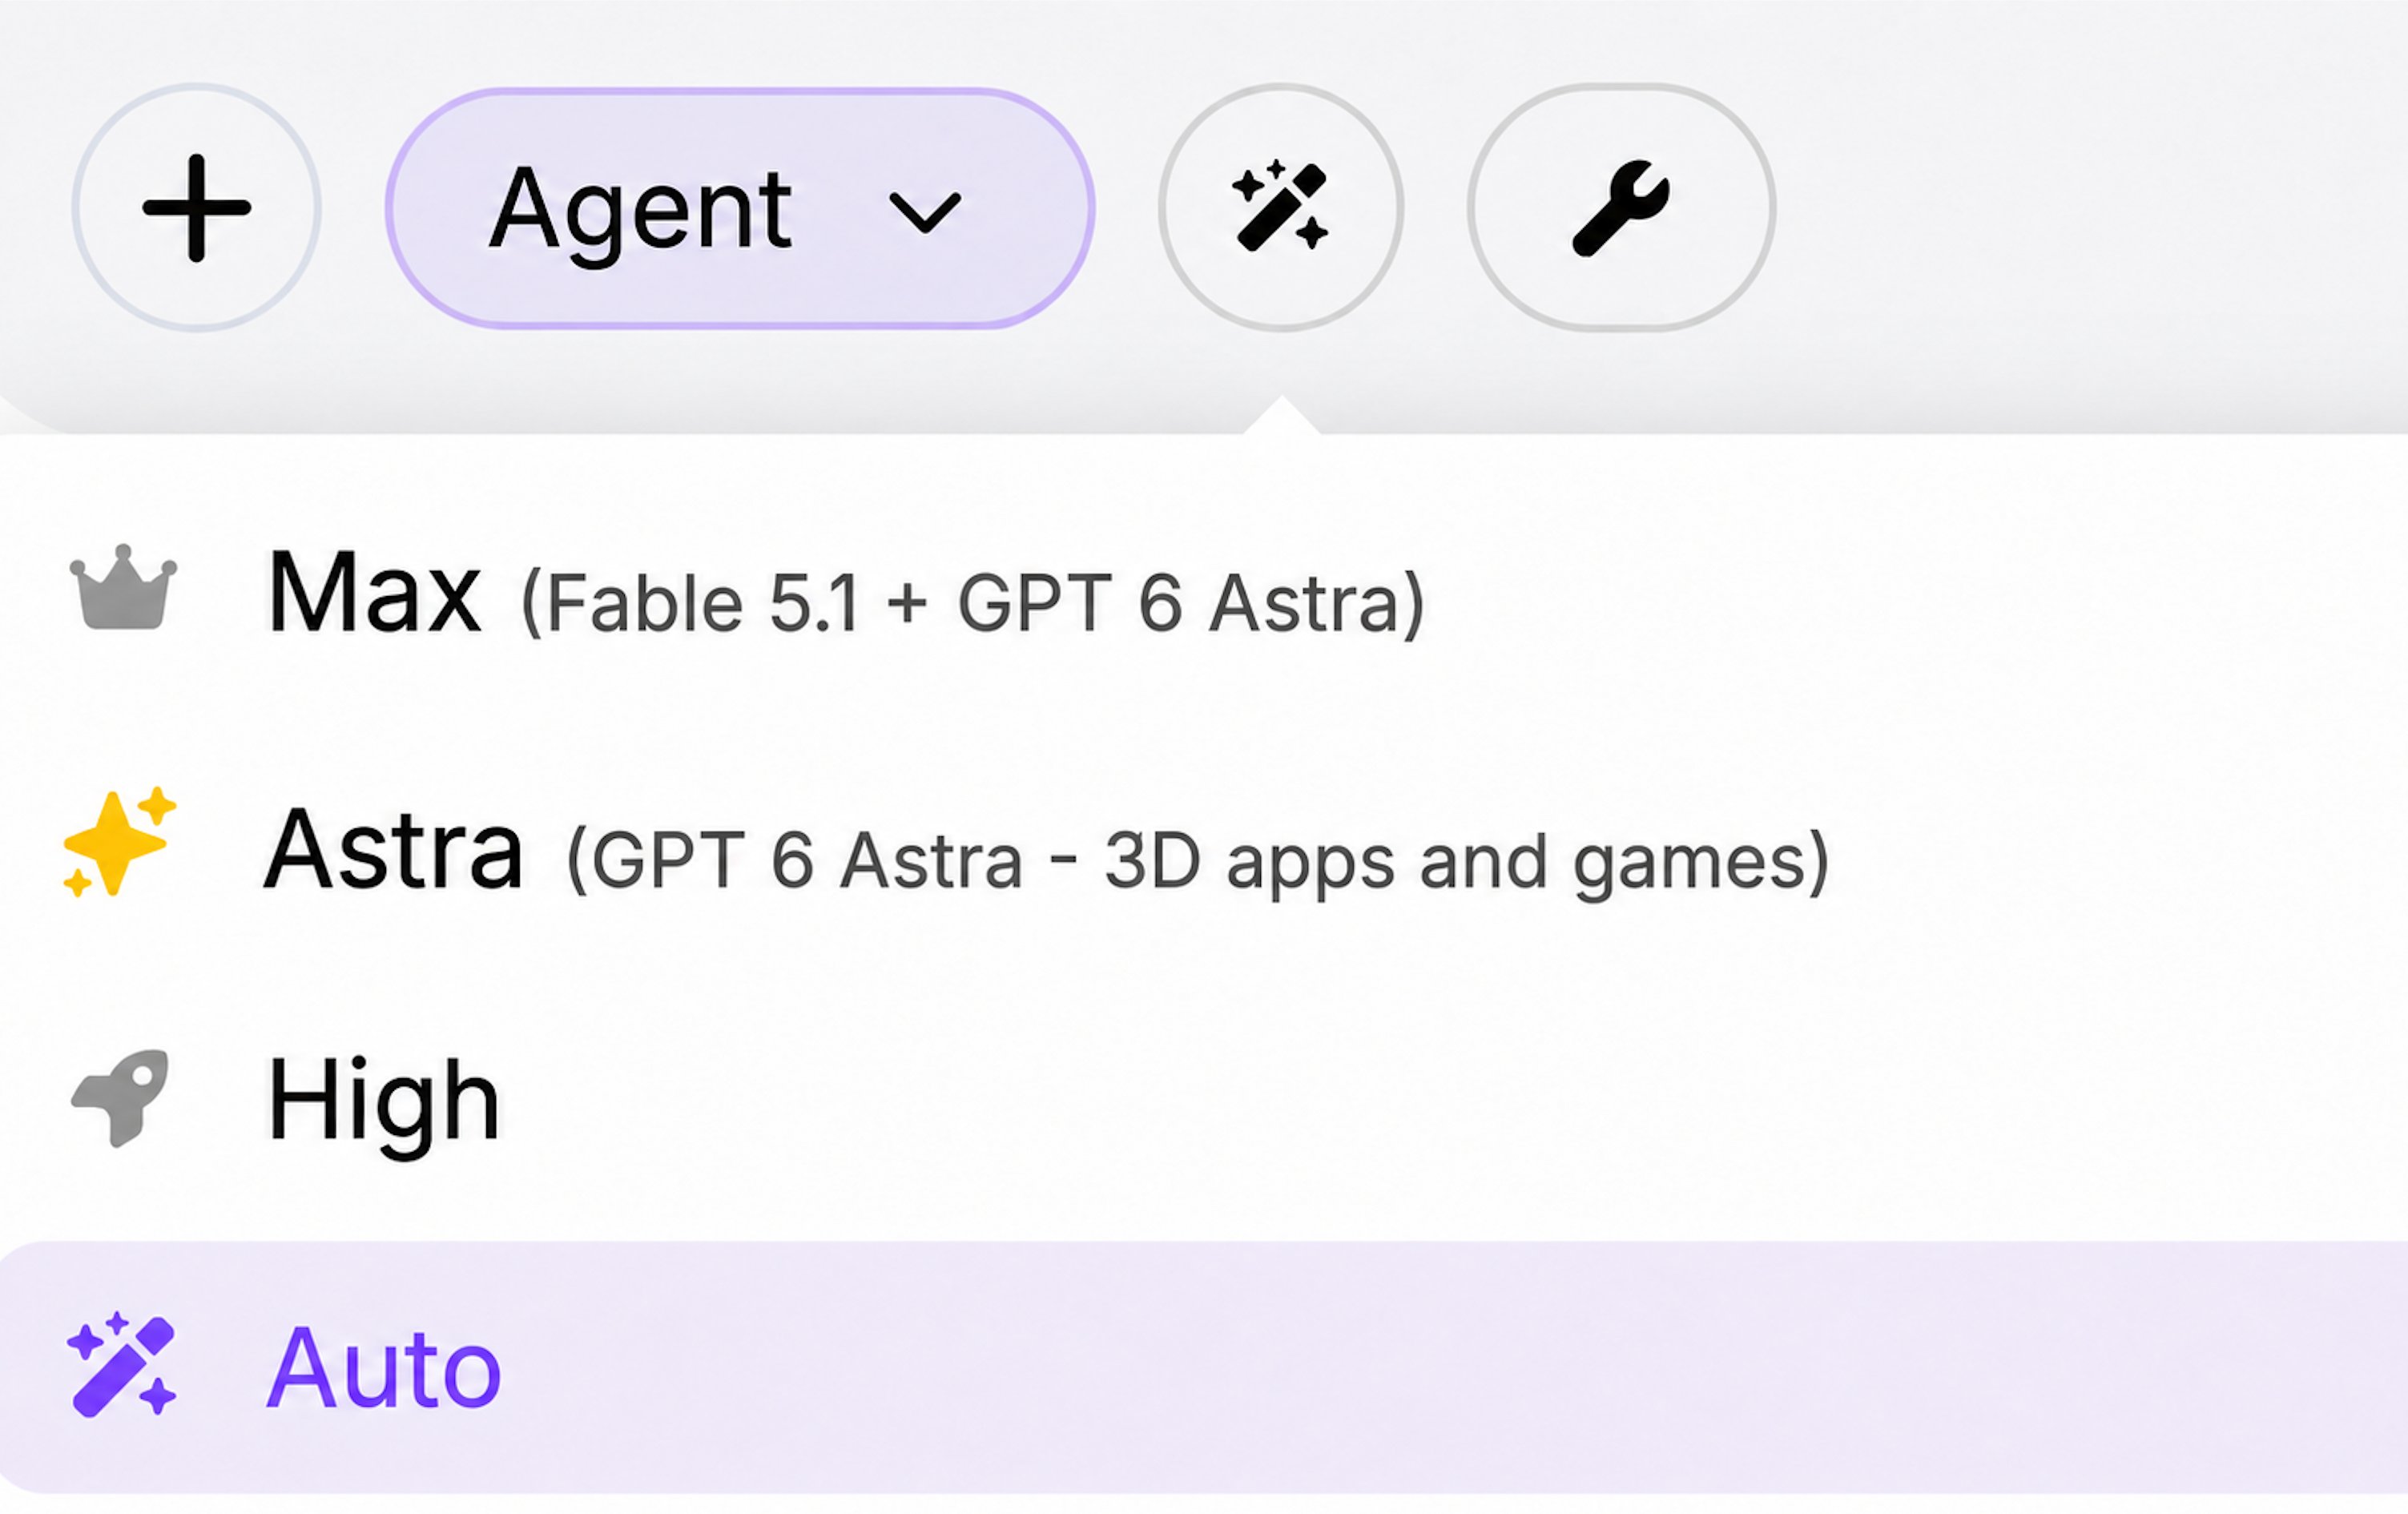This screenshot has width=2408, height=1514.
Task: Click the plus add button
Action: point(196,207)
